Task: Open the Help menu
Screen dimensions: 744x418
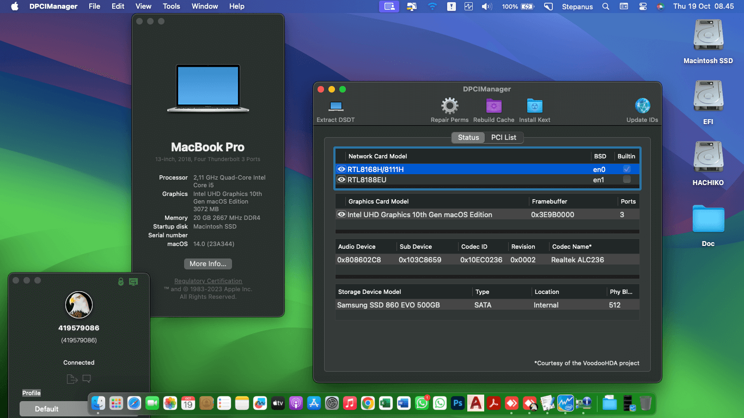Action: [236, 7]
